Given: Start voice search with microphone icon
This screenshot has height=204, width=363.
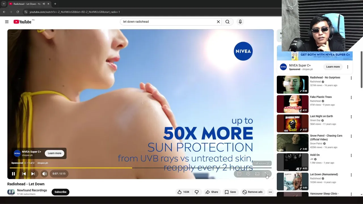Looking at the screenshot, I should [240, 22].
